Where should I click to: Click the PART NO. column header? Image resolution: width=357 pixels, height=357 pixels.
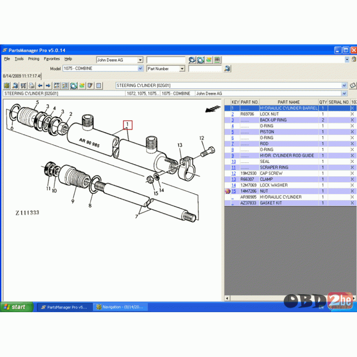249,102
